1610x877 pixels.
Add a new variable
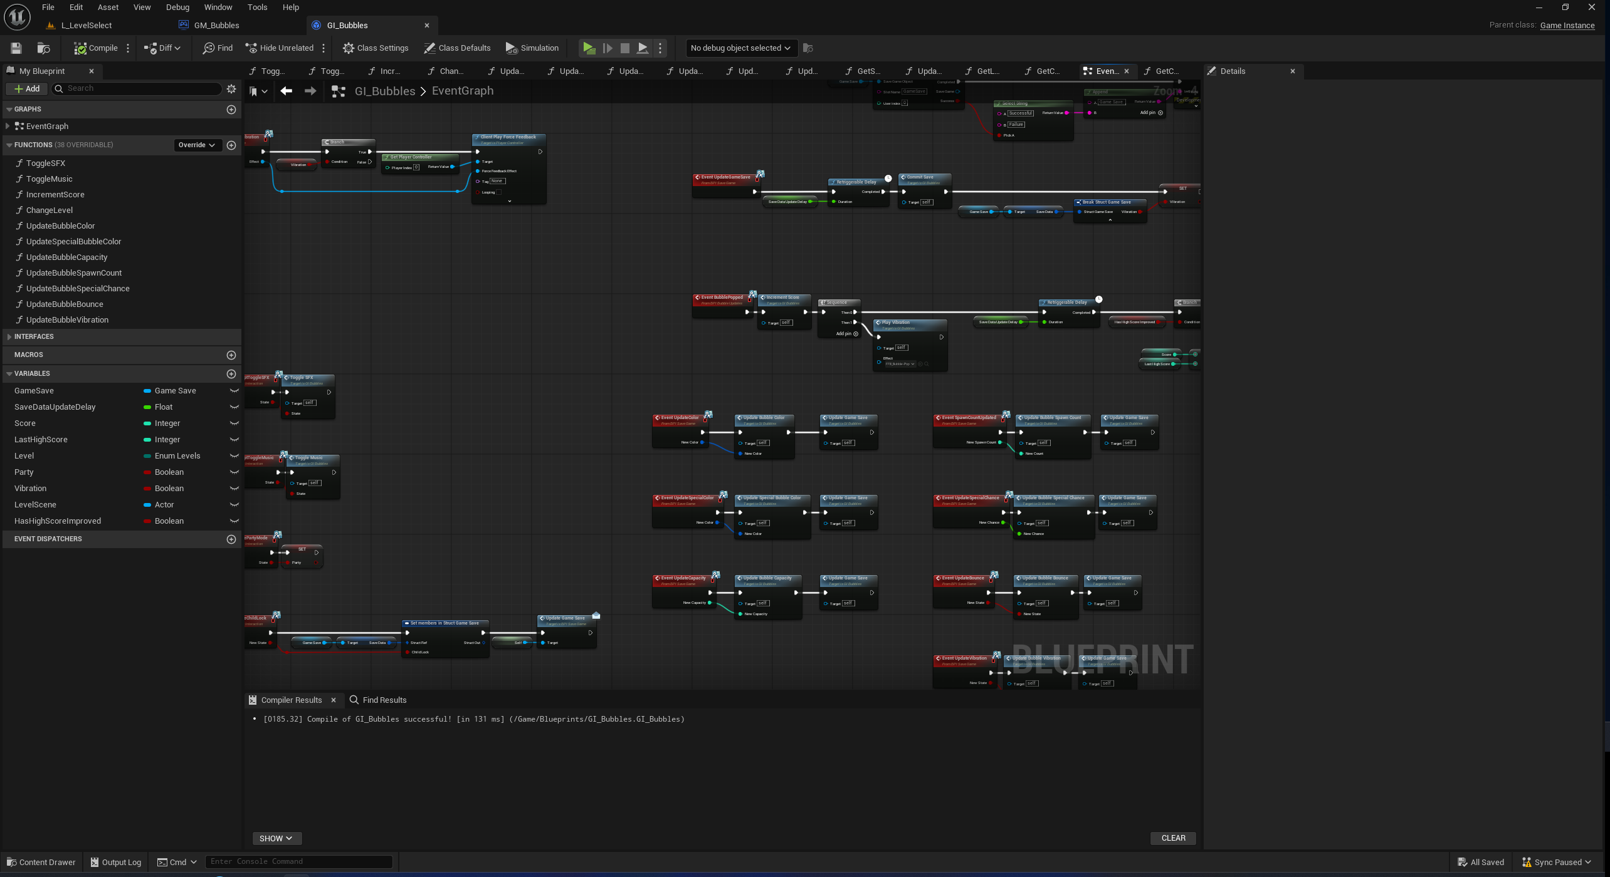pos(231,374)
